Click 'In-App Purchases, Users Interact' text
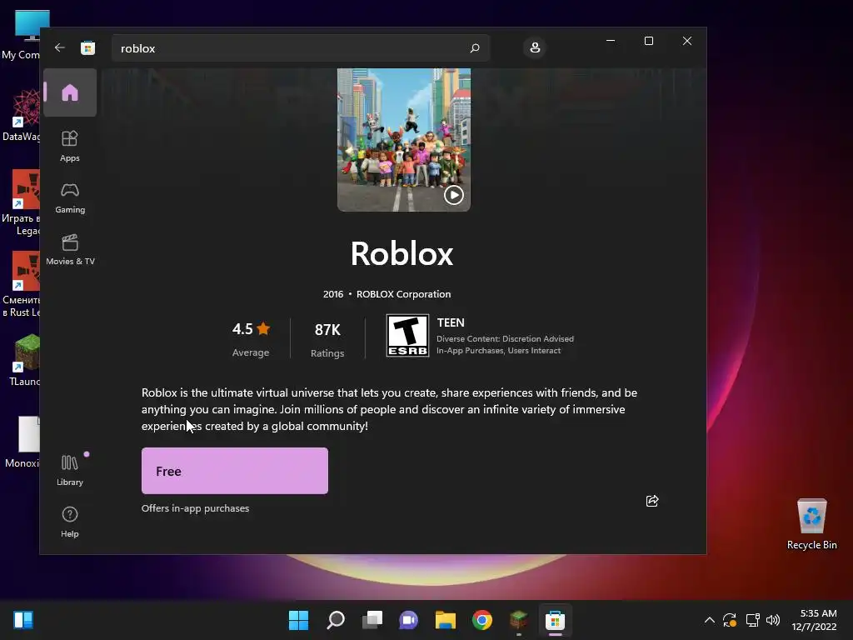This screenshot has height=640, width=853. pos(498,351)
